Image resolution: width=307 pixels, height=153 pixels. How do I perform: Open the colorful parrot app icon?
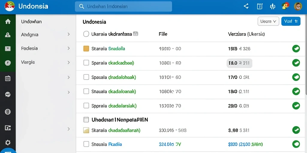[x=285, y=6]
